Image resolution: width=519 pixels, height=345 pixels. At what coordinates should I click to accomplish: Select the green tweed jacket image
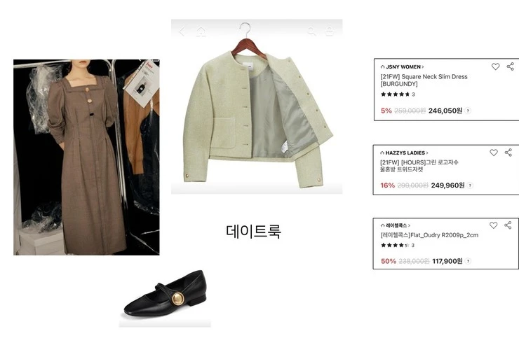point(257,106)
